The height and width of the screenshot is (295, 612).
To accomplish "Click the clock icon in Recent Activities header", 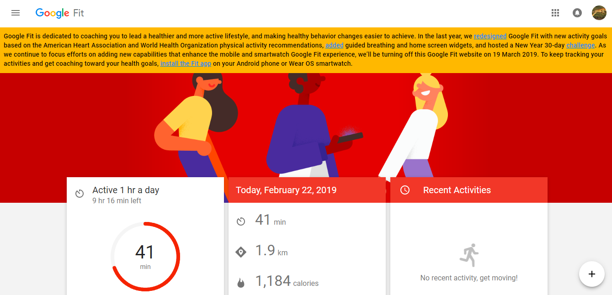I will [404, 190].
